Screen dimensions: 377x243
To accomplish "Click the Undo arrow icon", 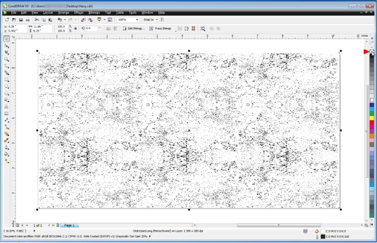I will pos(59,20).
